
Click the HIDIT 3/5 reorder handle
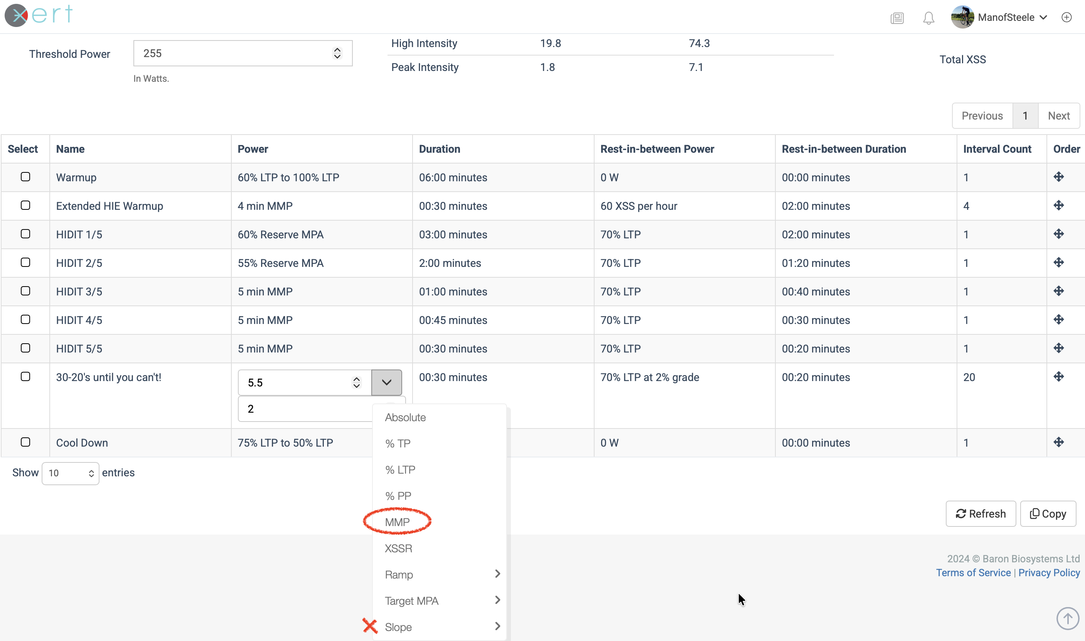pyautogui.click(x=1058, y=291)
